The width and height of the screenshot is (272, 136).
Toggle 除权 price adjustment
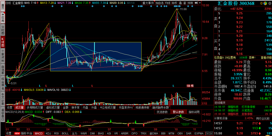(175, 3)
